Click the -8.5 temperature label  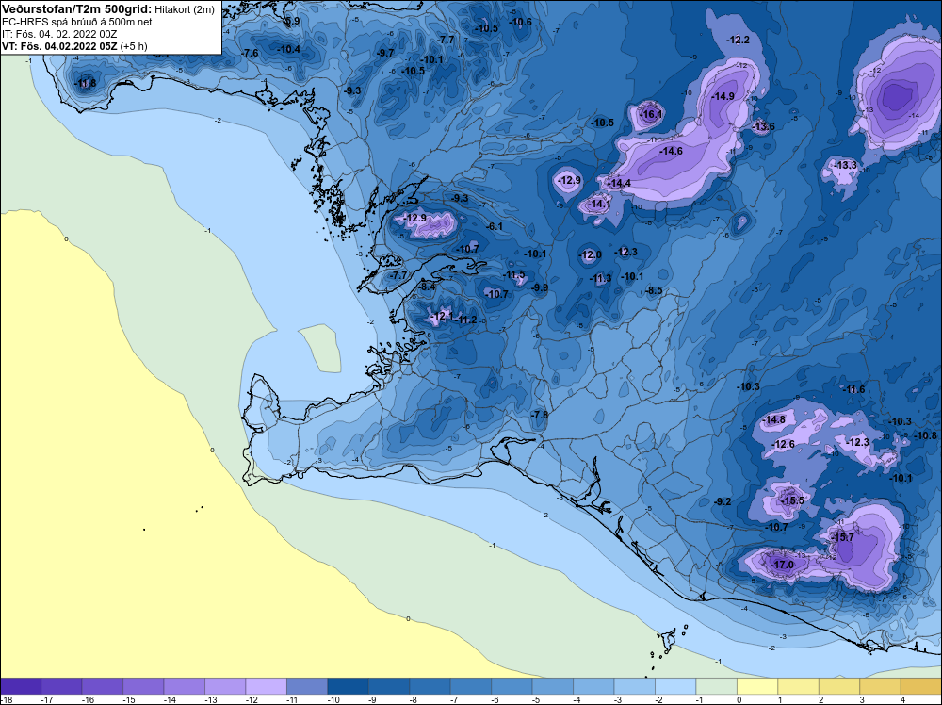[655, 290]
